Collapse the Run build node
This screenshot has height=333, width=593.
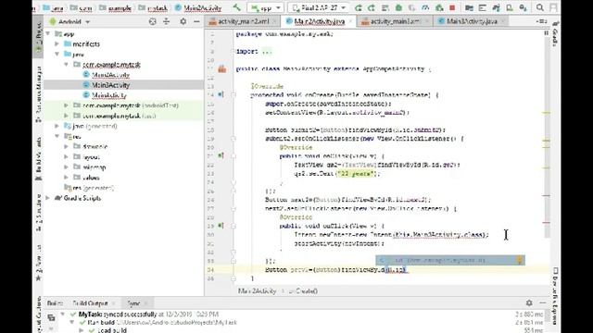(72, 323)
